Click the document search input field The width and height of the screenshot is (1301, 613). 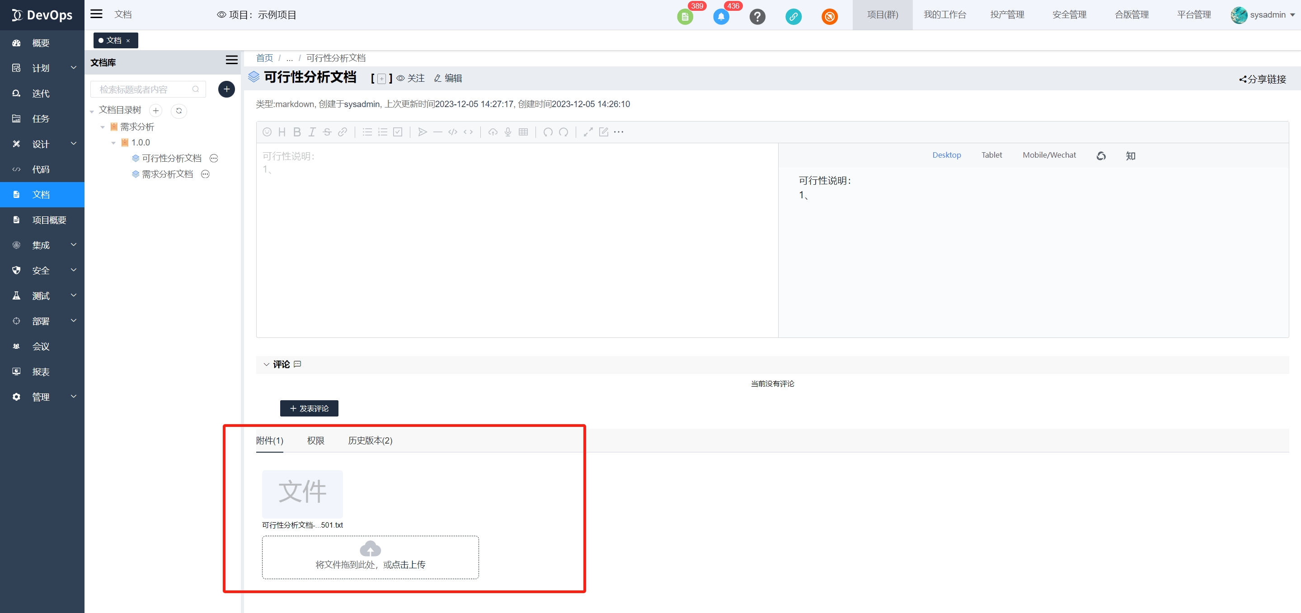click(144, 89)
